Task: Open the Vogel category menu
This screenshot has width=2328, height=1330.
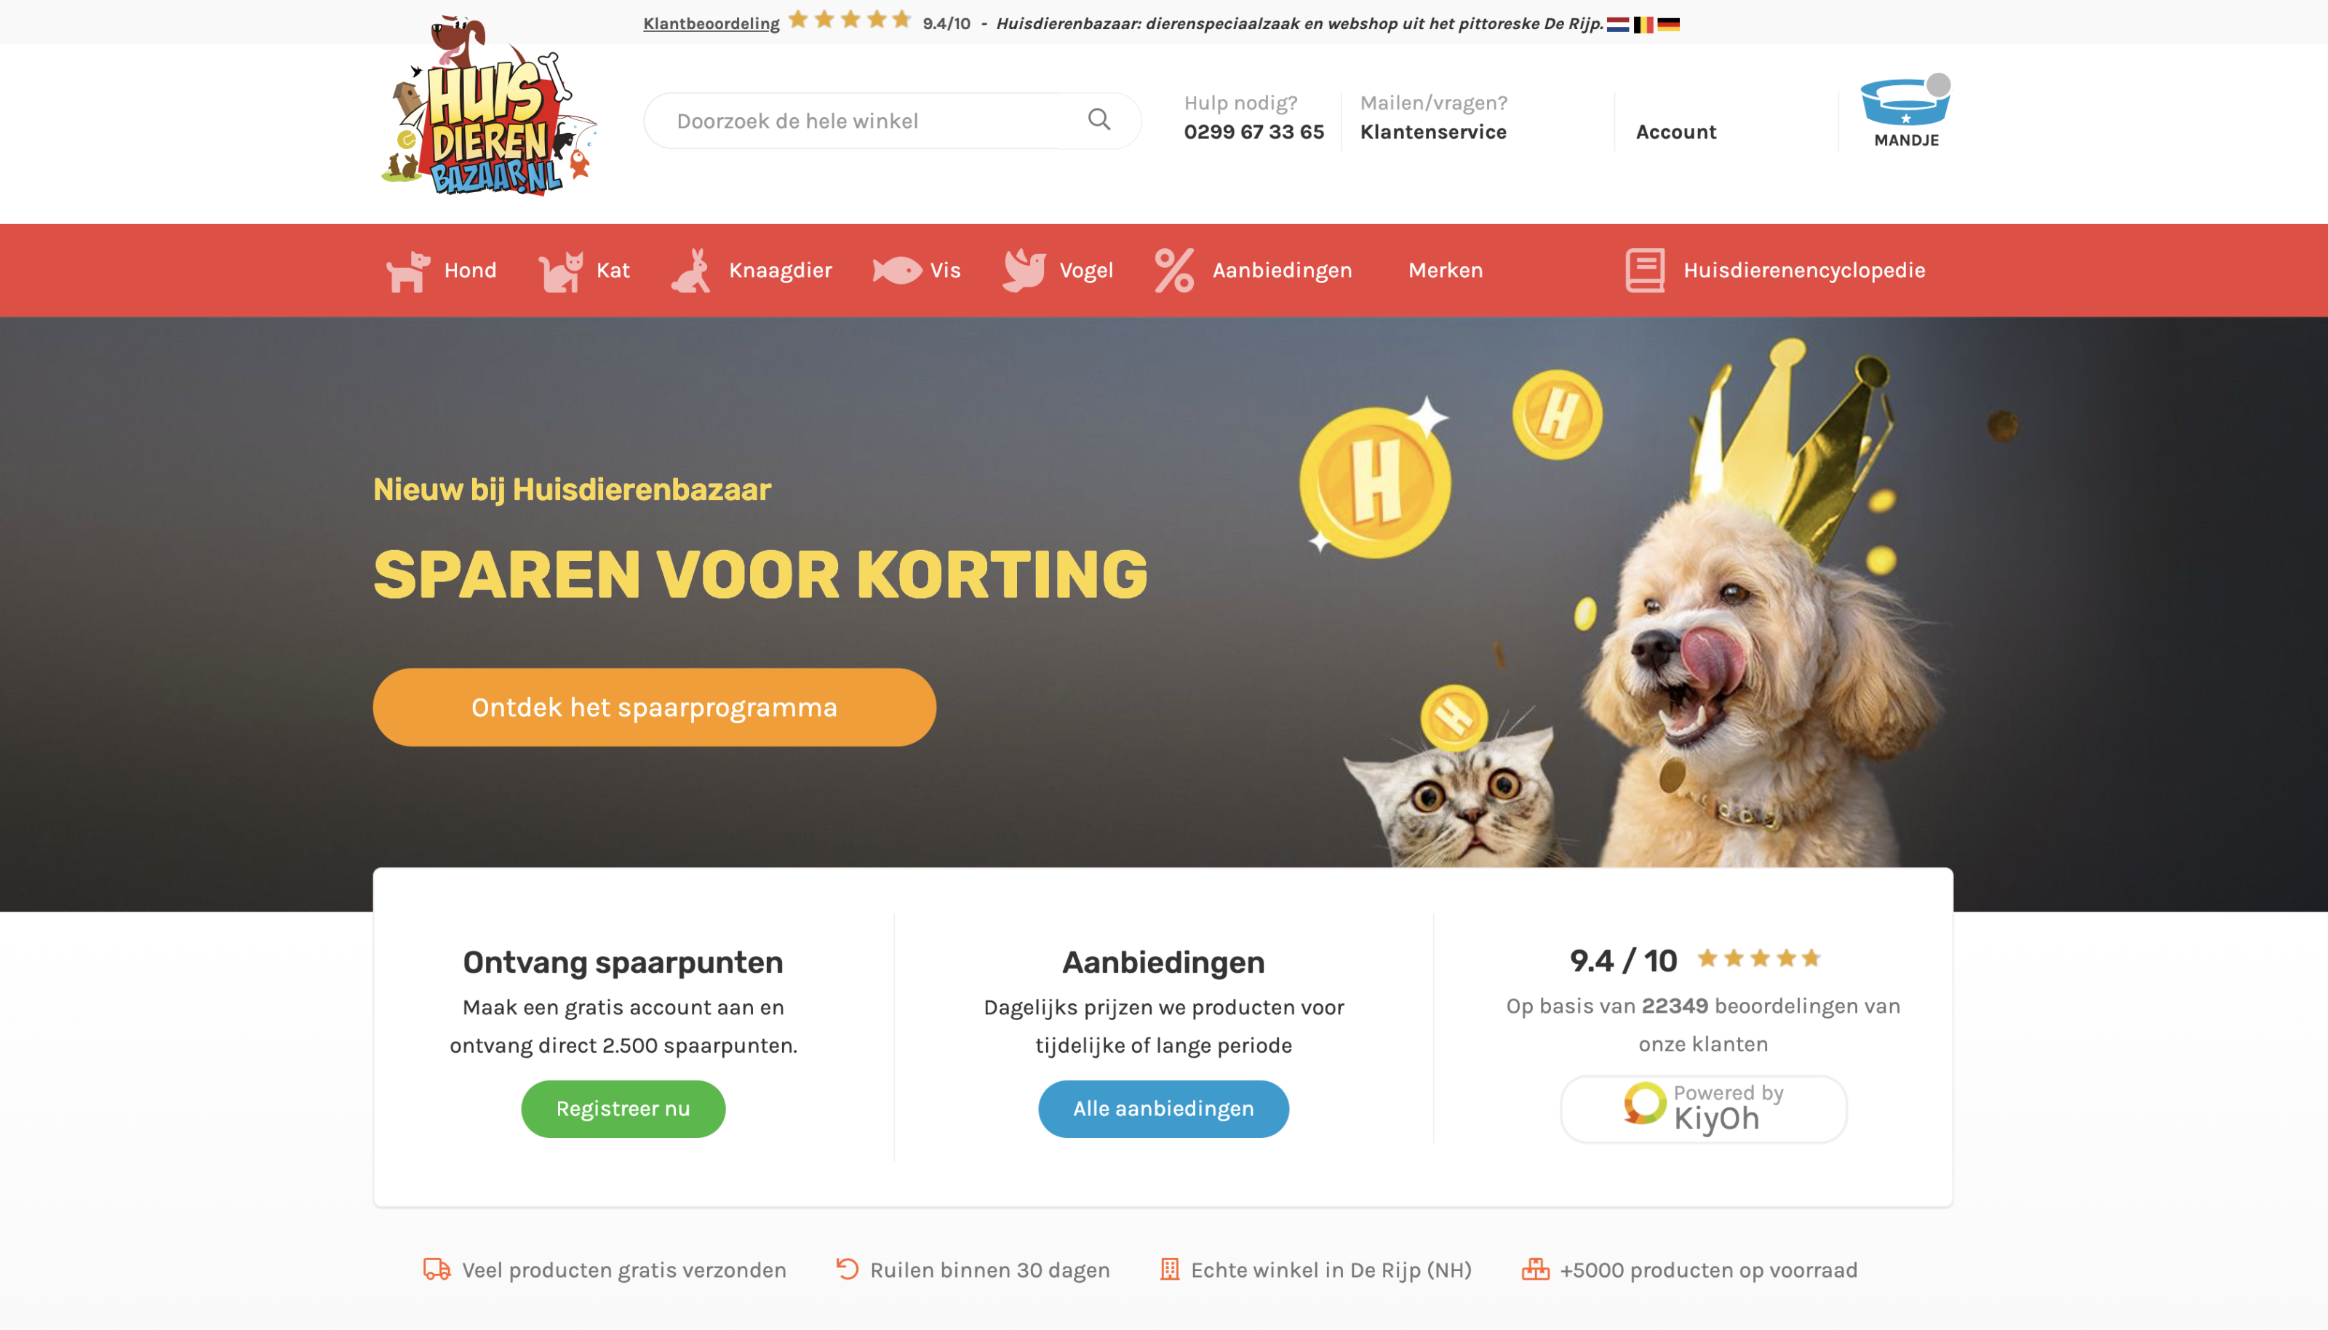Action: click(1058, 271)
